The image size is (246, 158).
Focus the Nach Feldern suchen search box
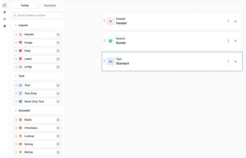pyautogui.click(x=37, y=15)
